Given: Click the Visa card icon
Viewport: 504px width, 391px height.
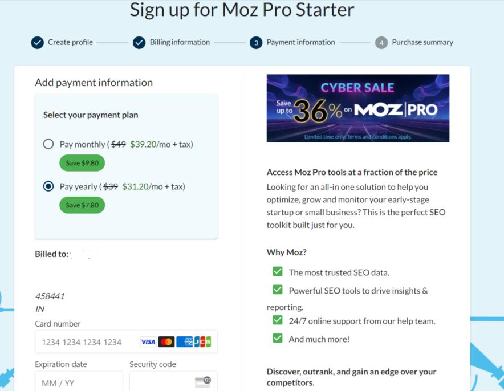Looking at the screenshot, I should [x=148, y=342].
